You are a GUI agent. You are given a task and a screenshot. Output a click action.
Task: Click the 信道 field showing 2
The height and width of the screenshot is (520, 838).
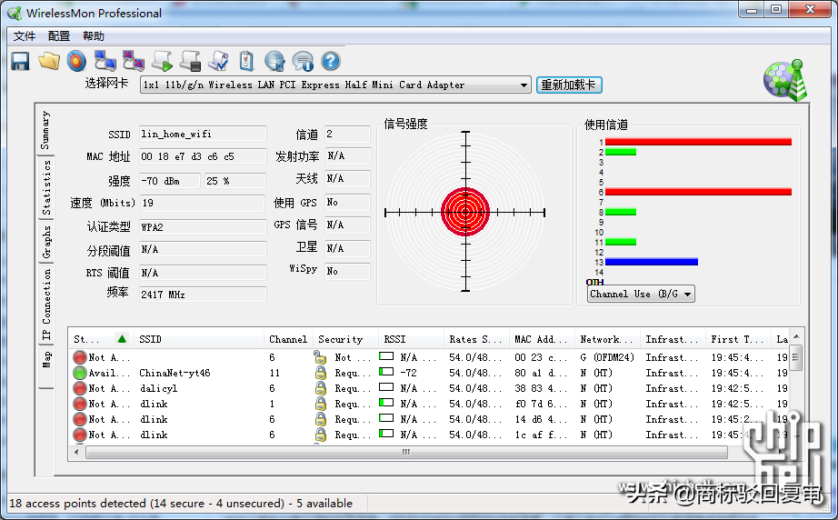(347, 135)
